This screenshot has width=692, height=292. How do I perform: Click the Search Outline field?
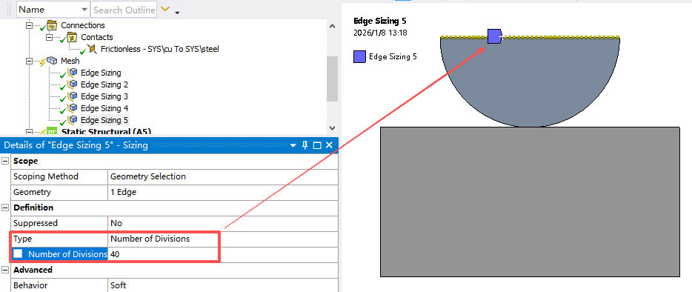[124, 10]
